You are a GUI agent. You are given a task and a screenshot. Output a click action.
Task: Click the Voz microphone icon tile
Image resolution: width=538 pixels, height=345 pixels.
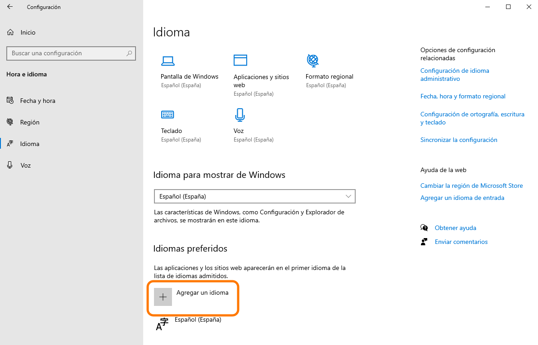pos(240,115)
